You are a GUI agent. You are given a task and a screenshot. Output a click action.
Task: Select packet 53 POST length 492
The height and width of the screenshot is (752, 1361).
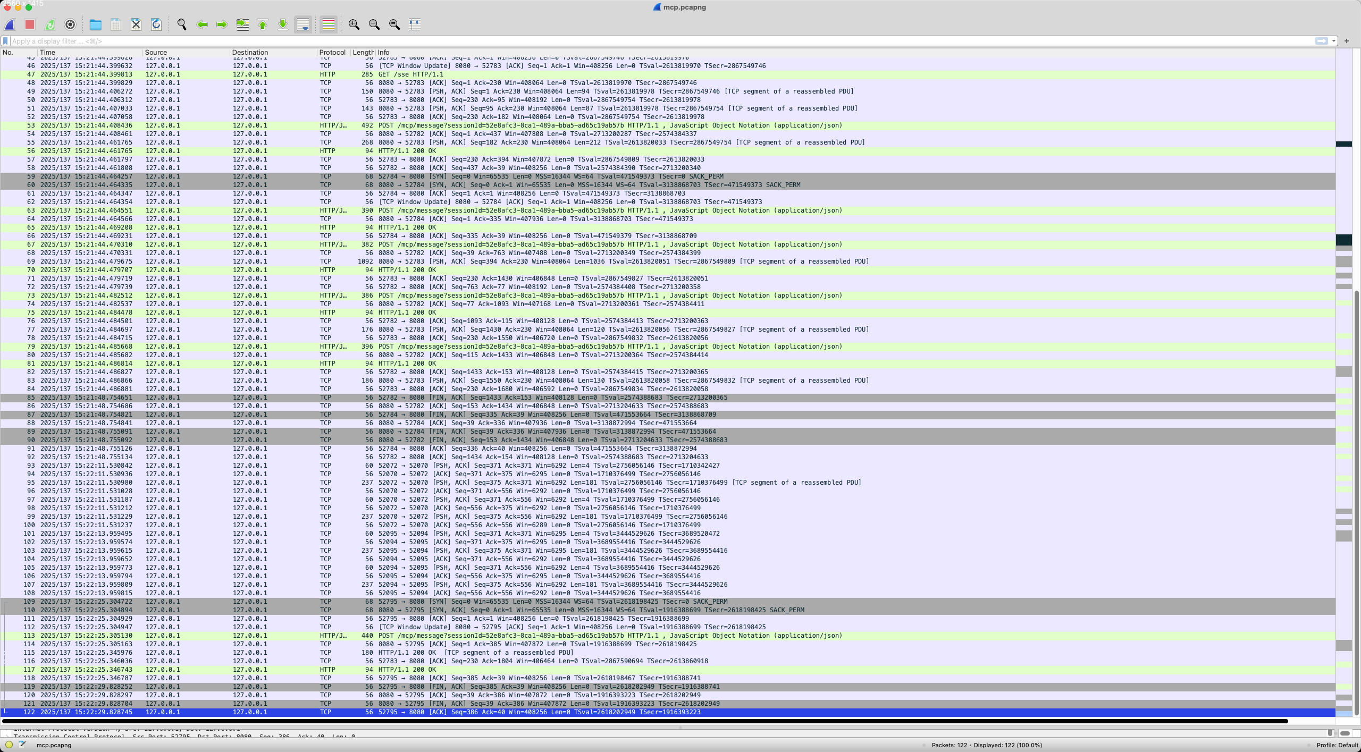click(x=668, y=125)
